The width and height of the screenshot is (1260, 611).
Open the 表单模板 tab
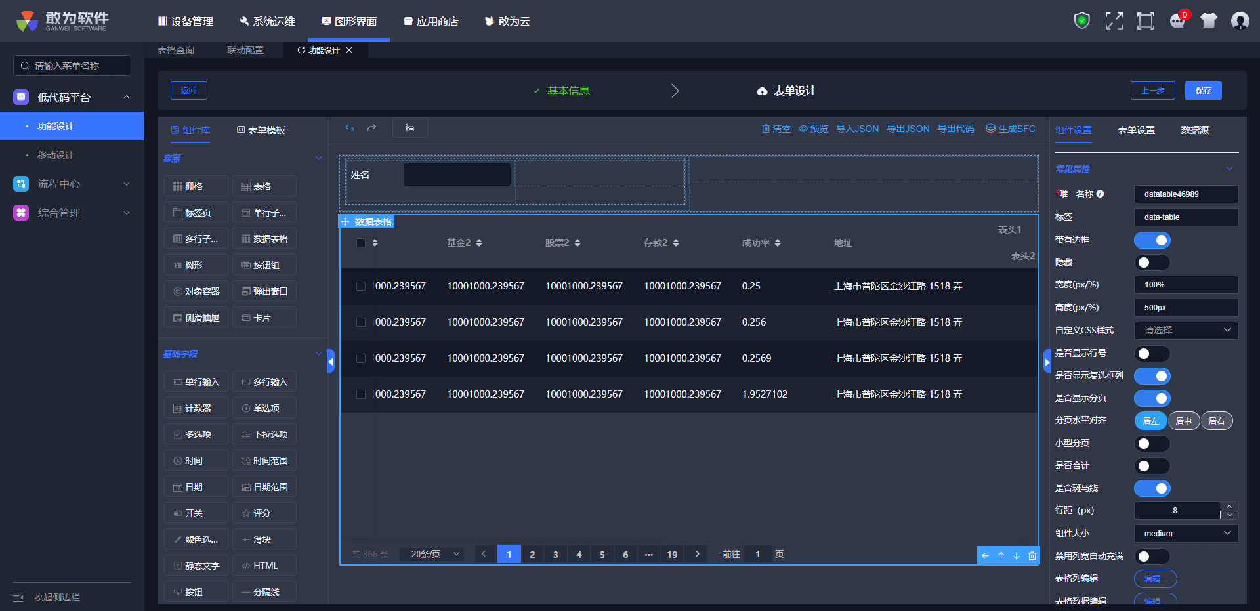(261, 130)
